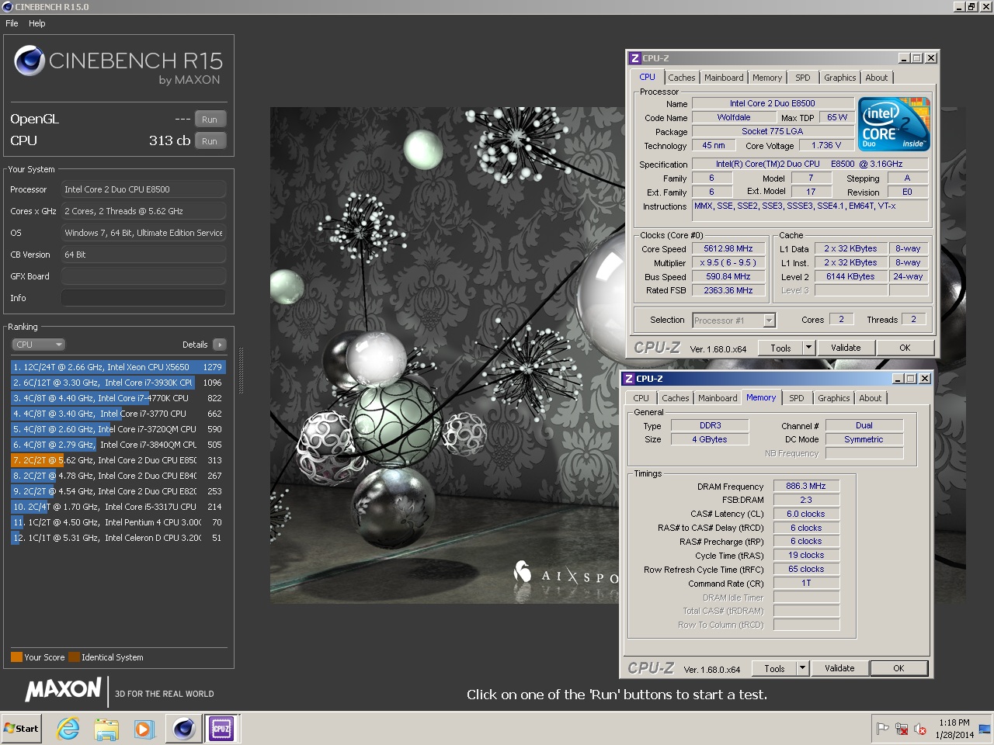This screenshot has height=745, width=994.
Task: Switch to About tab in lower CPU-Z
Action: [x=871, y=398]
